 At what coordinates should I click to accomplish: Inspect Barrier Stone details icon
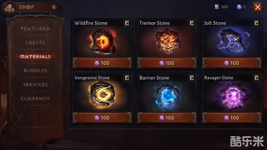point(192,78)
